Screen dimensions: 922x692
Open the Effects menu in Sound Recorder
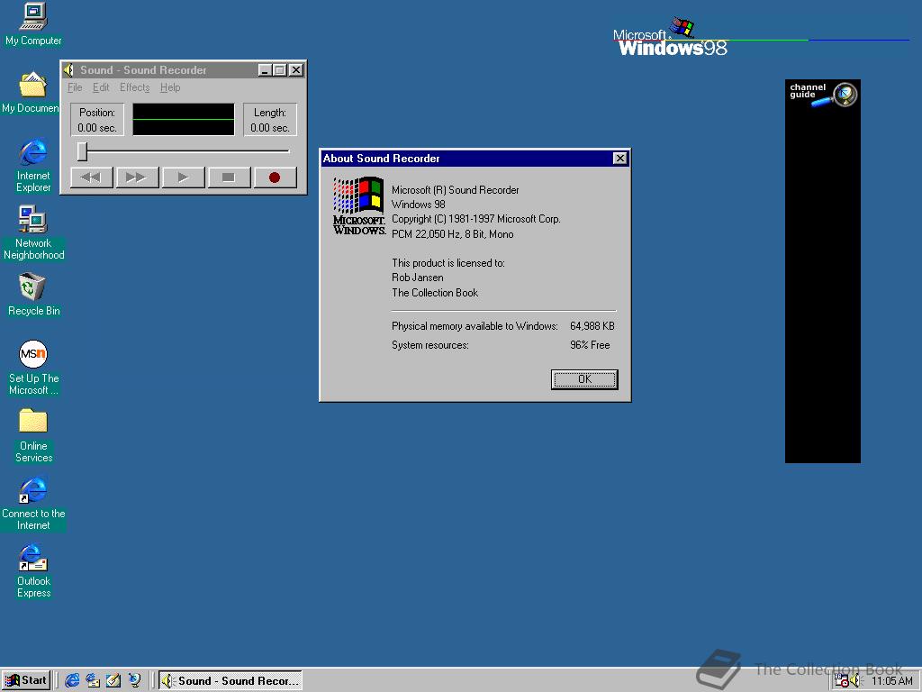point(135,87)
